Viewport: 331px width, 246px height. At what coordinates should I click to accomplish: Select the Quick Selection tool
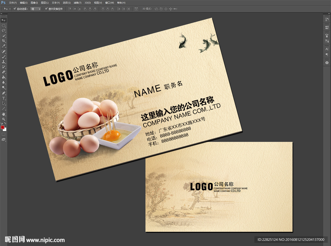(4, 36)
